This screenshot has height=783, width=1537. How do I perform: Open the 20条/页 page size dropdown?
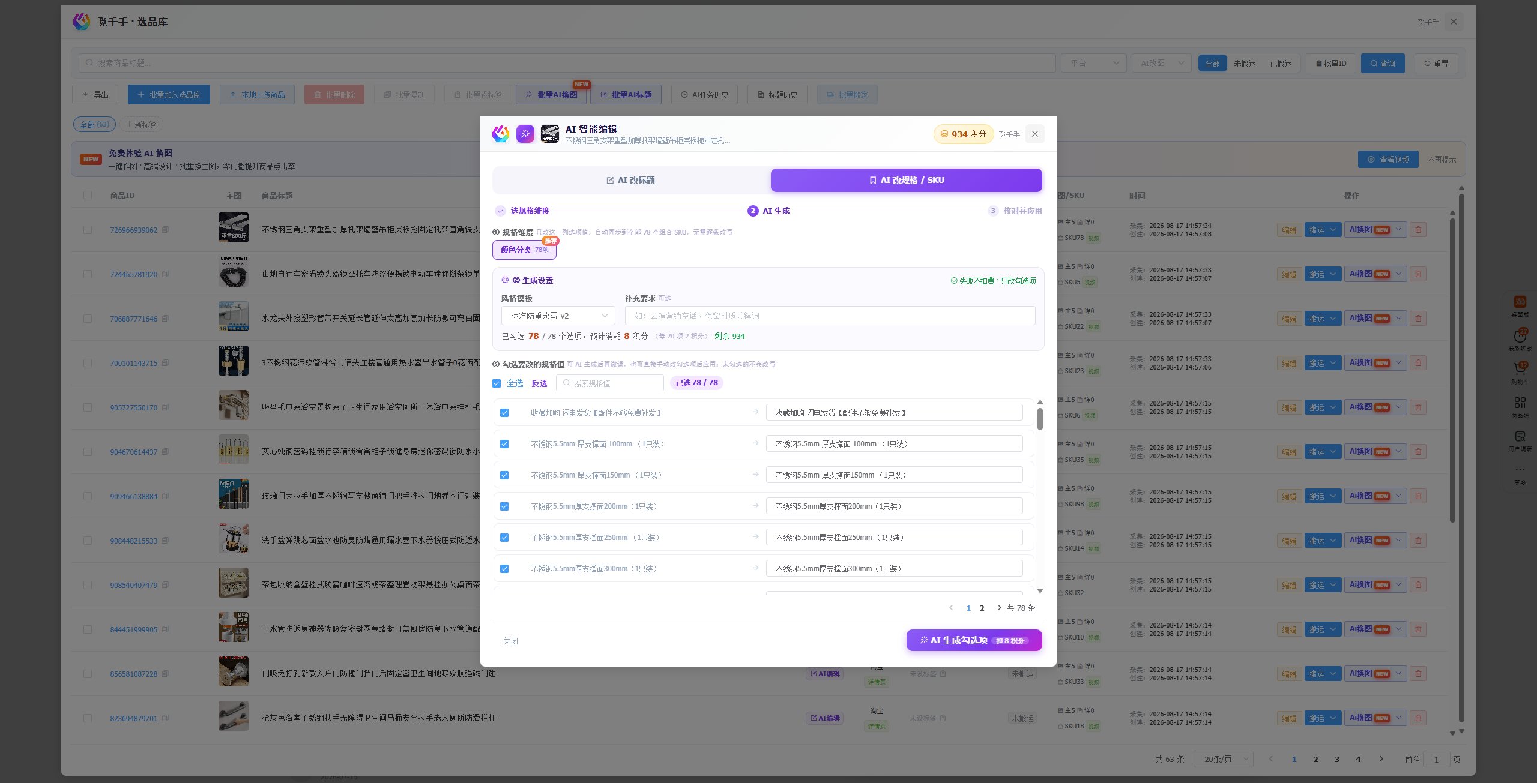1223,759
